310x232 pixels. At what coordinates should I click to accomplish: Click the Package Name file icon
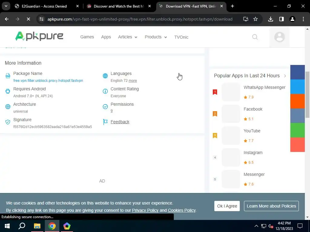8,76
